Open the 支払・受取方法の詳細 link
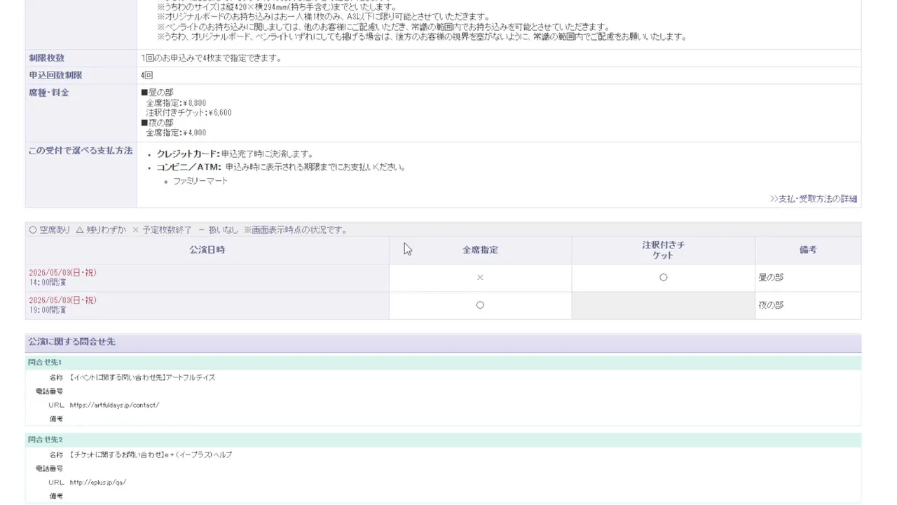This screenshot has height=505, width=897. point(814,198)
